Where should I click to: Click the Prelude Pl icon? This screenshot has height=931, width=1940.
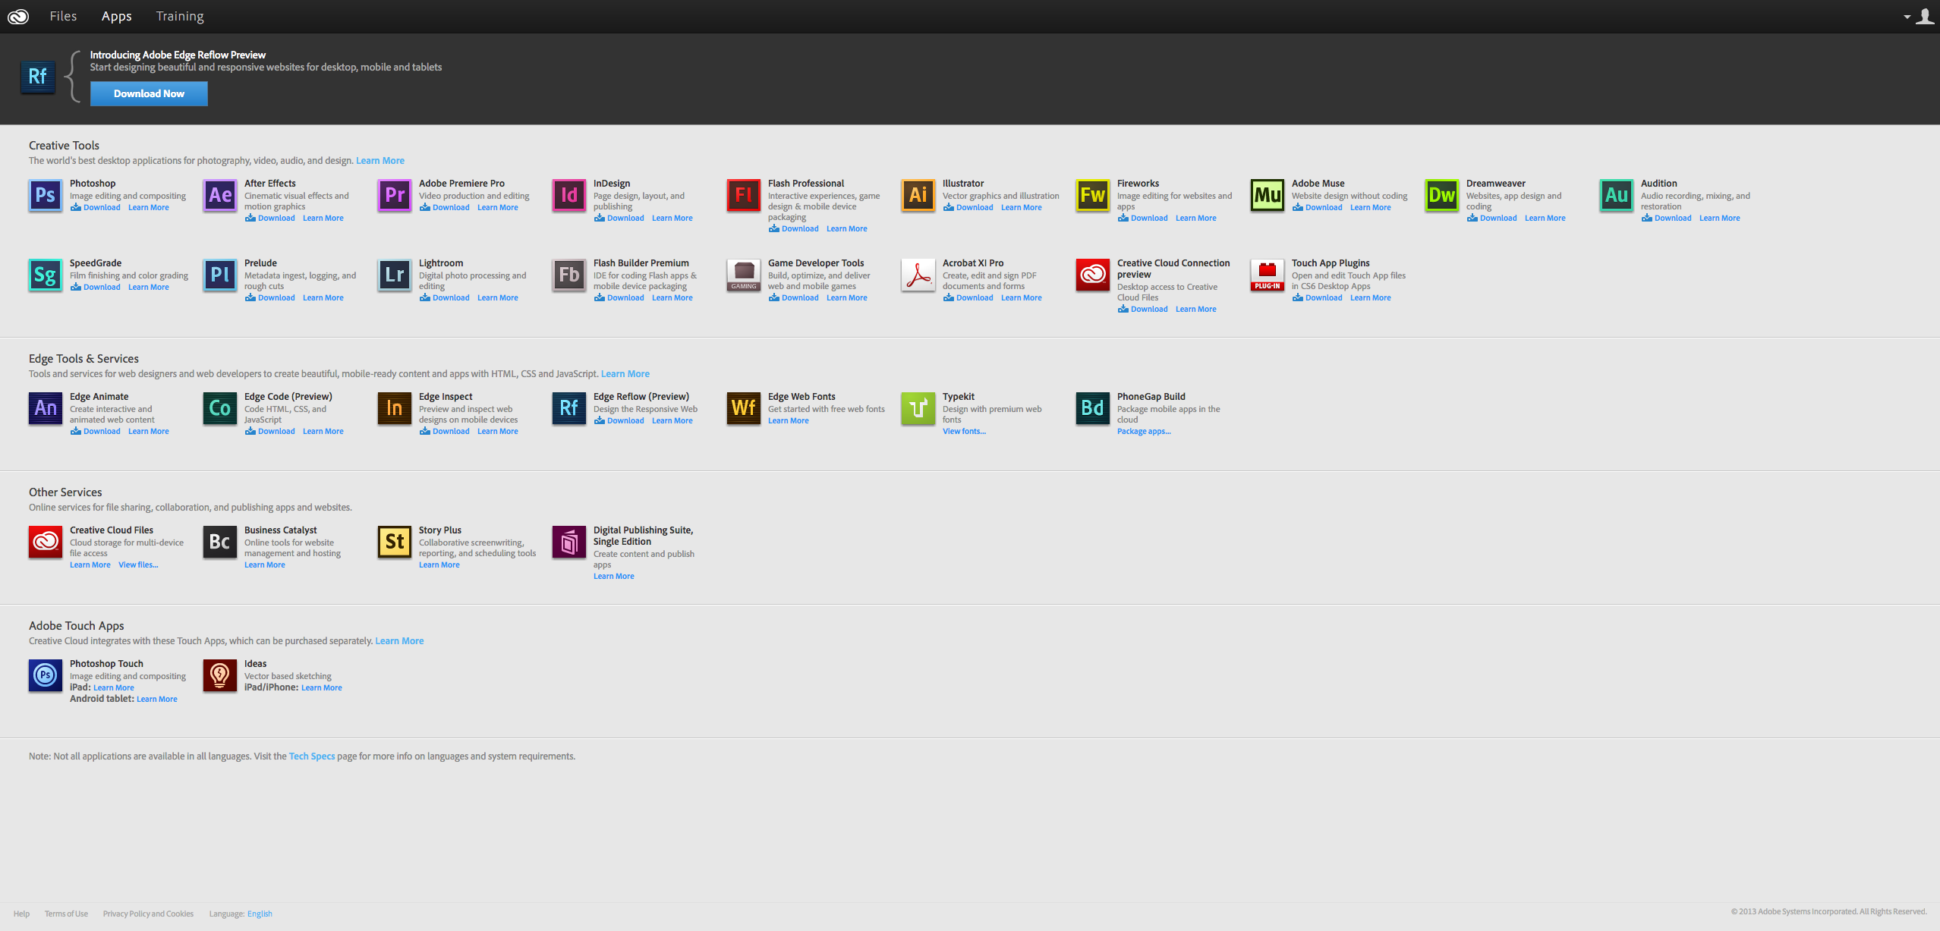point(220,275)
